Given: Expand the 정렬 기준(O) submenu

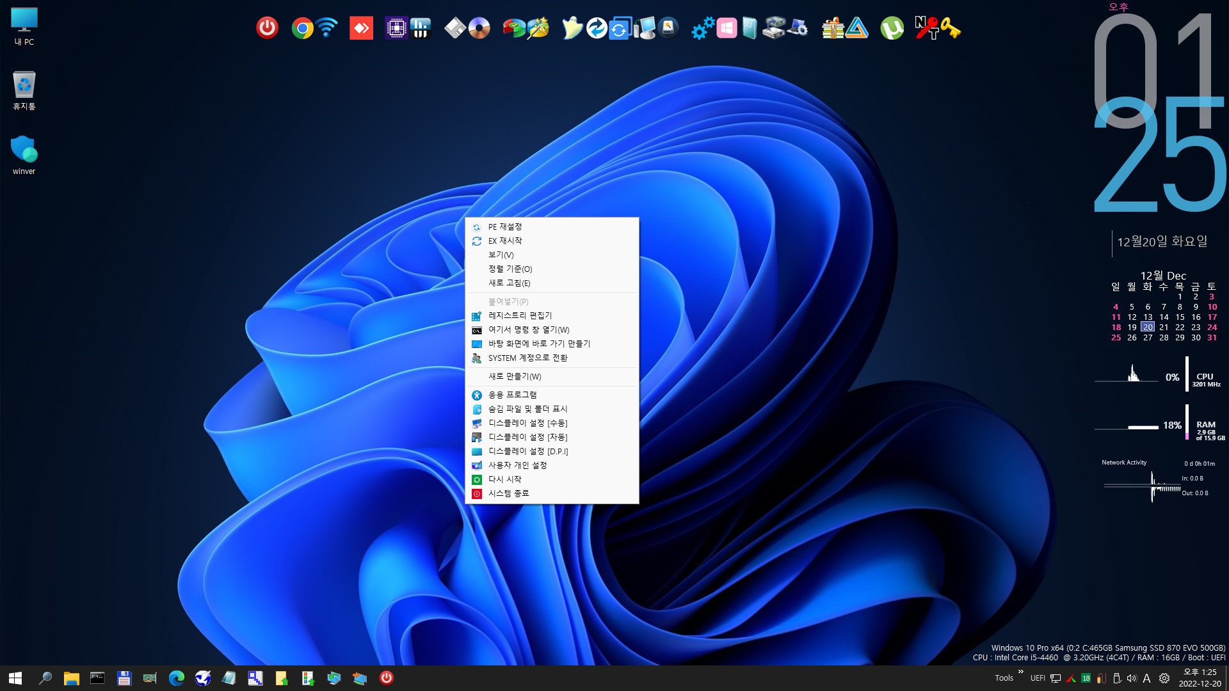Looking at the screenshot, I should click(x=552, y=269).
